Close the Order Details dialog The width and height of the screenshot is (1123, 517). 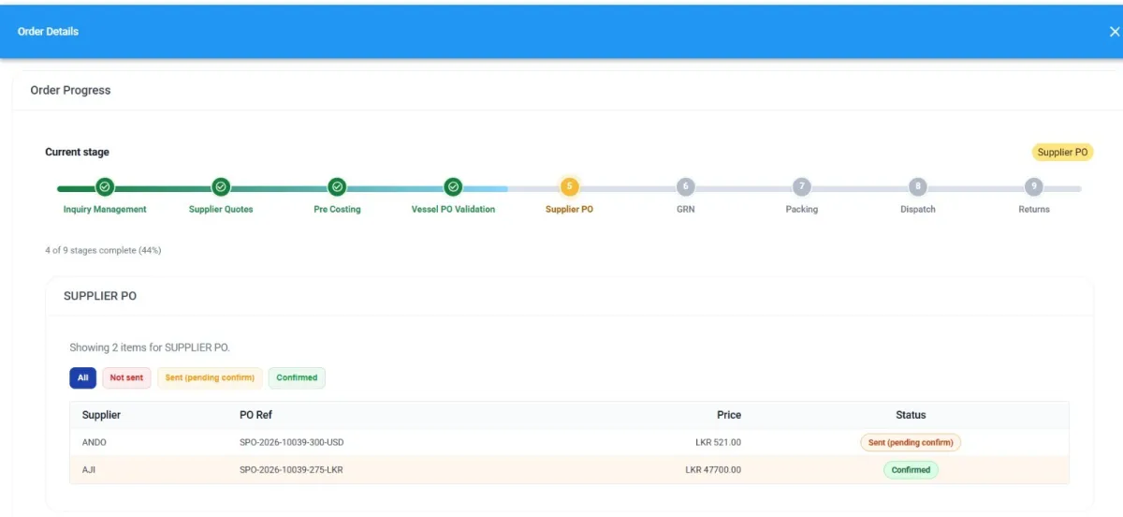click(1114, 32)
